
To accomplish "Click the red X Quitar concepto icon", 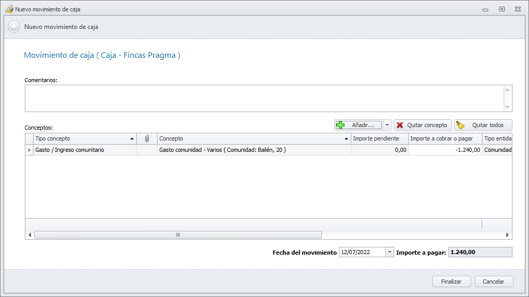I will (400, 125).
